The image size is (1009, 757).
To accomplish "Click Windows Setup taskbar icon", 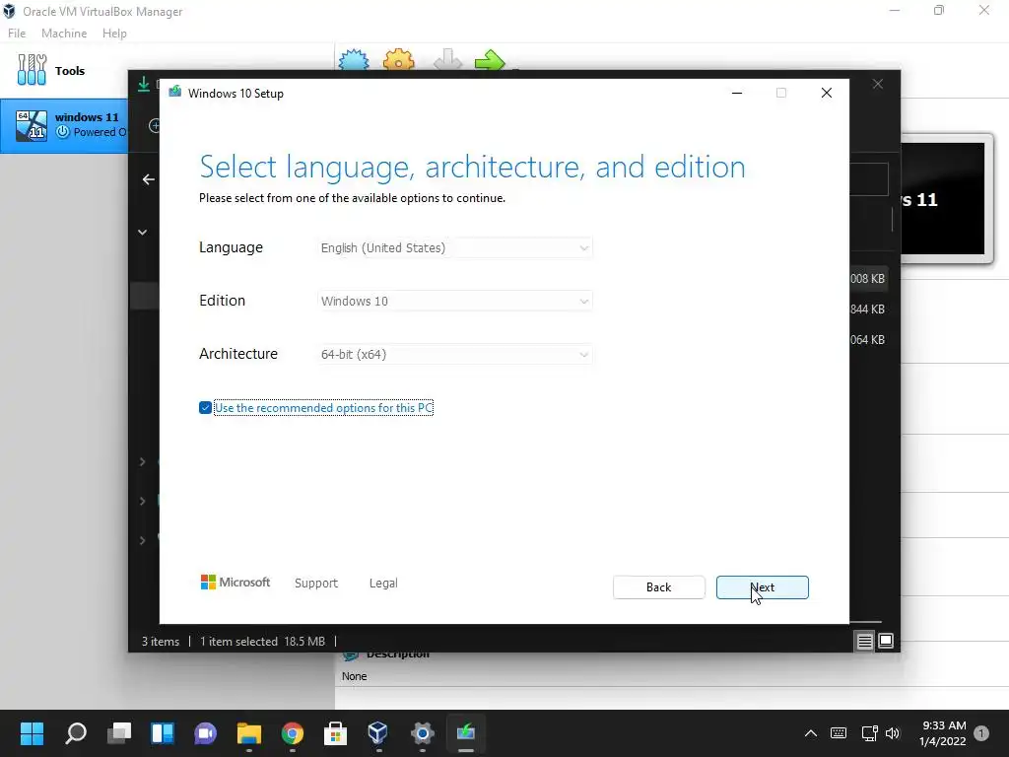I will pyautogui.click(x=466, y=733).
